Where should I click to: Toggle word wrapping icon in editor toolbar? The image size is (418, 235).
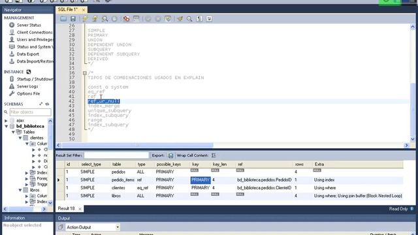209,19
